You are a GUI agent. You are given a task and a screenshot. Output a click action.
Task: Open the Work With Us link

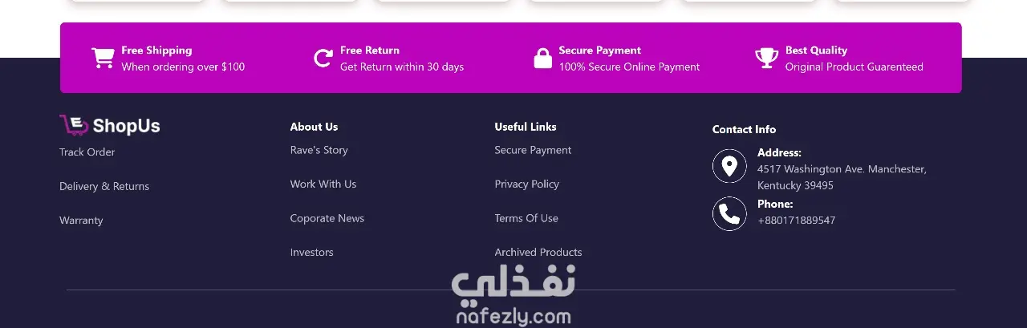[323, 184]
